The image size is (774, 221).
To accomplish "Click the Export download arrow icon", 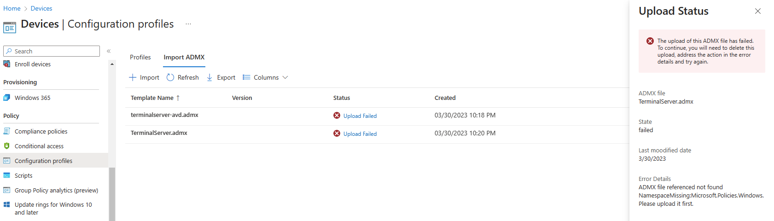I will click(210, 77).
